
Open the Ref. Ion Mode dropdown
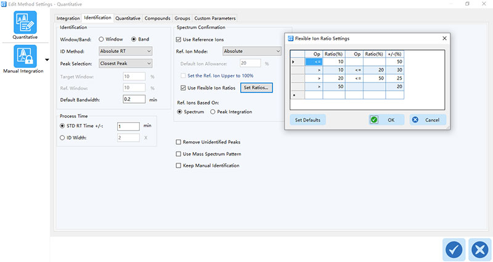click(x=251, y=51)
